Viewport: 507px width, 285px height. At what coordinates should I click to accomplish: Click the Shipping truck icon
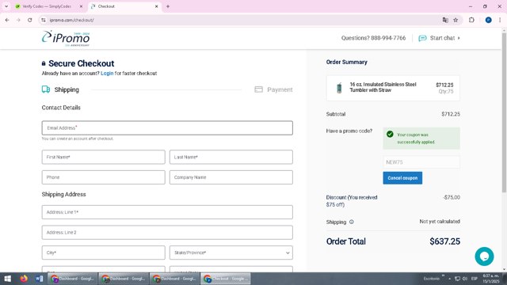click(46, 89)
